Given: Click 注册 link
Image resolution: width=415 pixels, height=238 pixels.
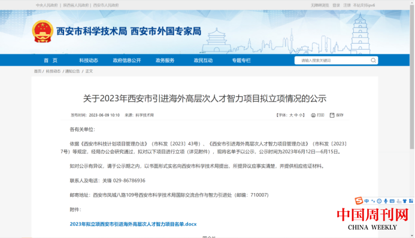Looking at the screenshot, I should tap(347, 5).
